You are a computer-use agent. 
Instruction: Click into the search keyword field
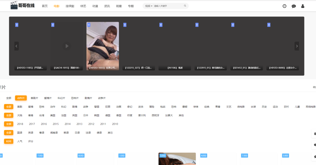point(168,6)
